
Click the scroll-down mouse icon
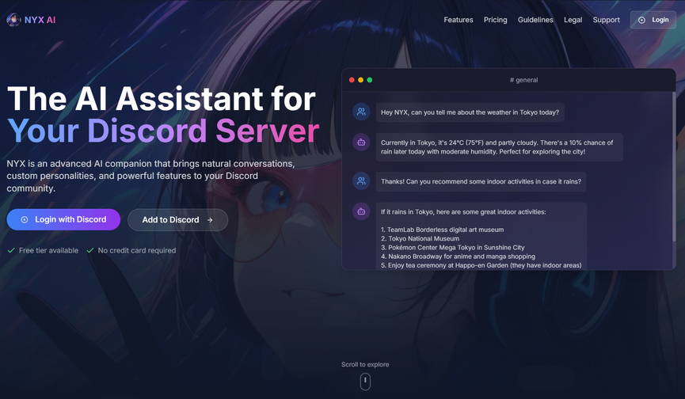(365, 382)
